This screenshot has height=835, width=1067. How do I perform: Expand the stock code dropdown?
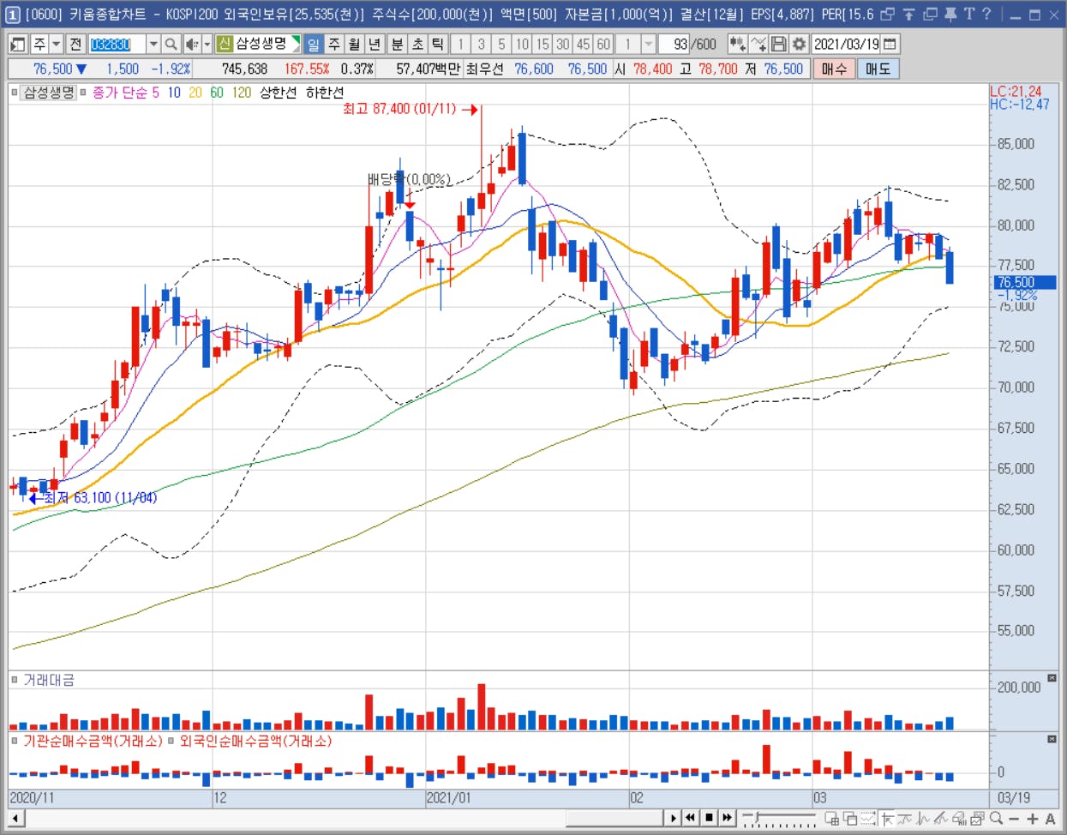153,44
